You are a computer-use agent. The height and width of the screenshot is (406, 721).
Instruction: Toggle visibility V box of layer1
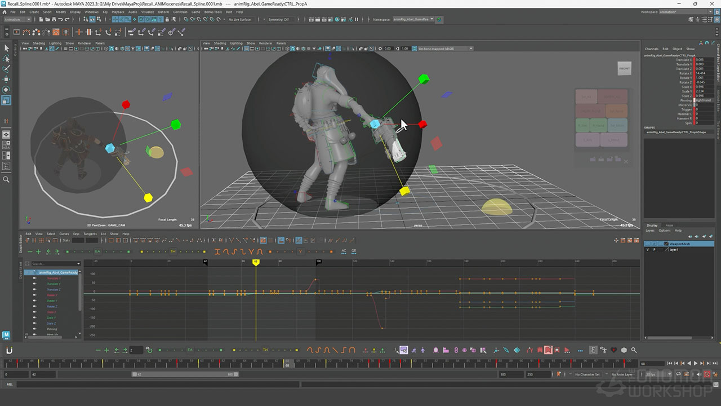click(x=647, y=249)
